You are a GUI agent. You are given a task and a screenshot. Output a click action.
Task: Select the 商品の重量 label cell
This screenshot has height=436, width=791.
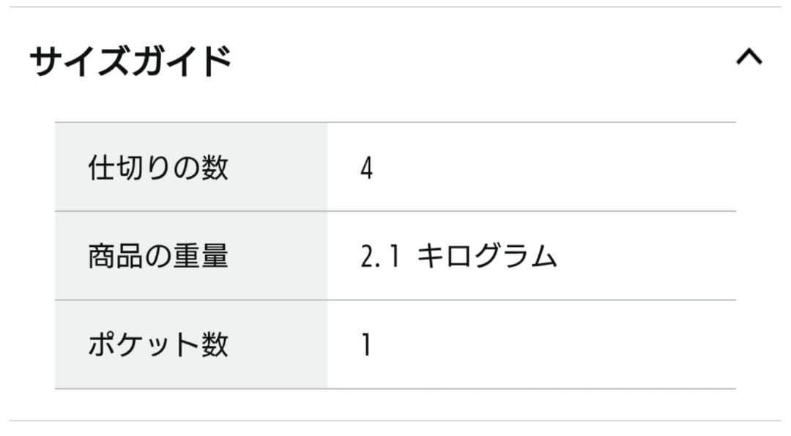[158, 256]
